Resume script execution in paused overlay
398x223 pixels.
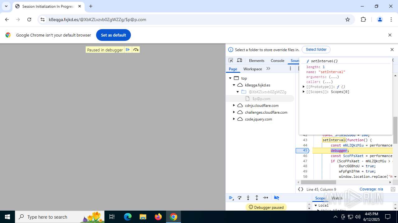pyautogui.click(x=128, y=50)
